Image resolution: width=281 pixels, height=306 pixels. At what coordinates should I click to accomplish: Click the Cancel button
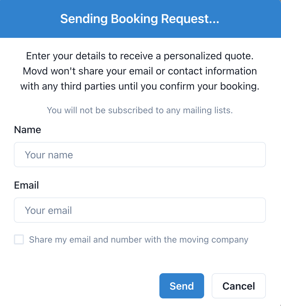pyautogui.click(x=238, y=286)
